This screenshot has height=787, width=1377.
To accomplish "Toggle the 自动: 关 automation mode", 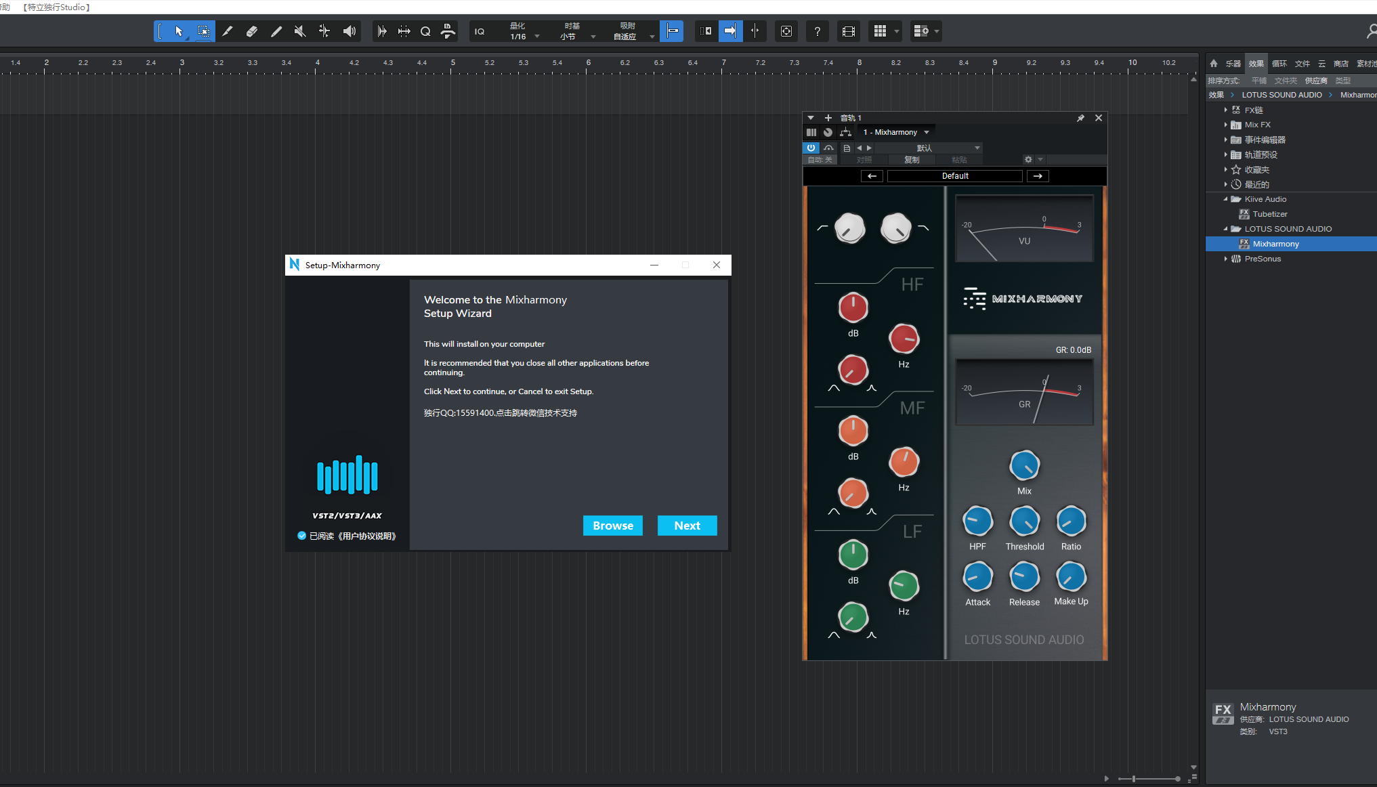I will (820, 160).
